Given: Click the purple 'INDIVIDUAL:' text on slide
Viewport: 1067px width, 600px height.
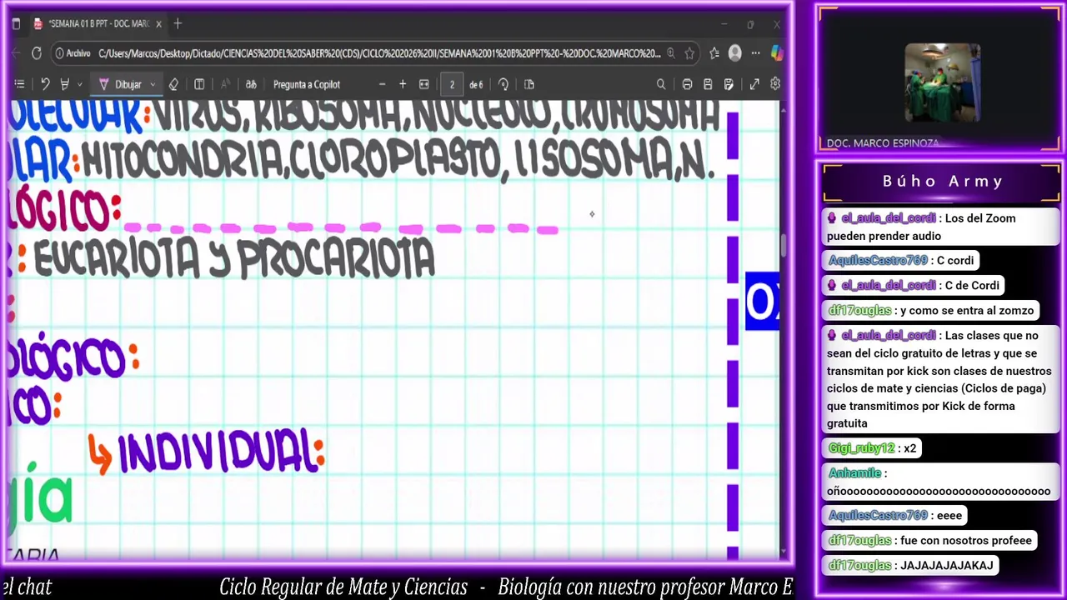Looking at the screenshot, I should tap(221, 452).
